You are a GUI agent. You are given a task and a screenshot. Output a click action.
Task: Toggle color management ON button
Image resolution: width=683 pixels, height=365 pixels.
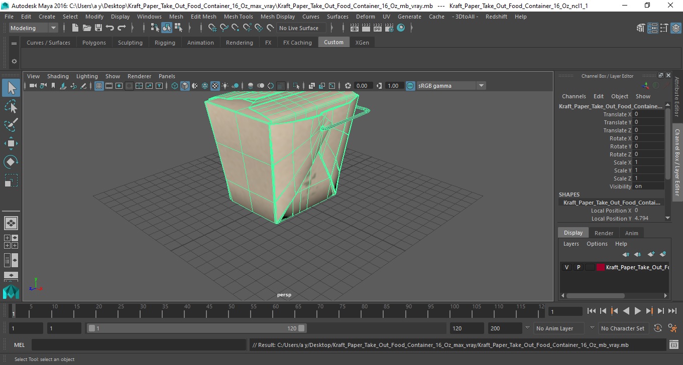(410, 86)
